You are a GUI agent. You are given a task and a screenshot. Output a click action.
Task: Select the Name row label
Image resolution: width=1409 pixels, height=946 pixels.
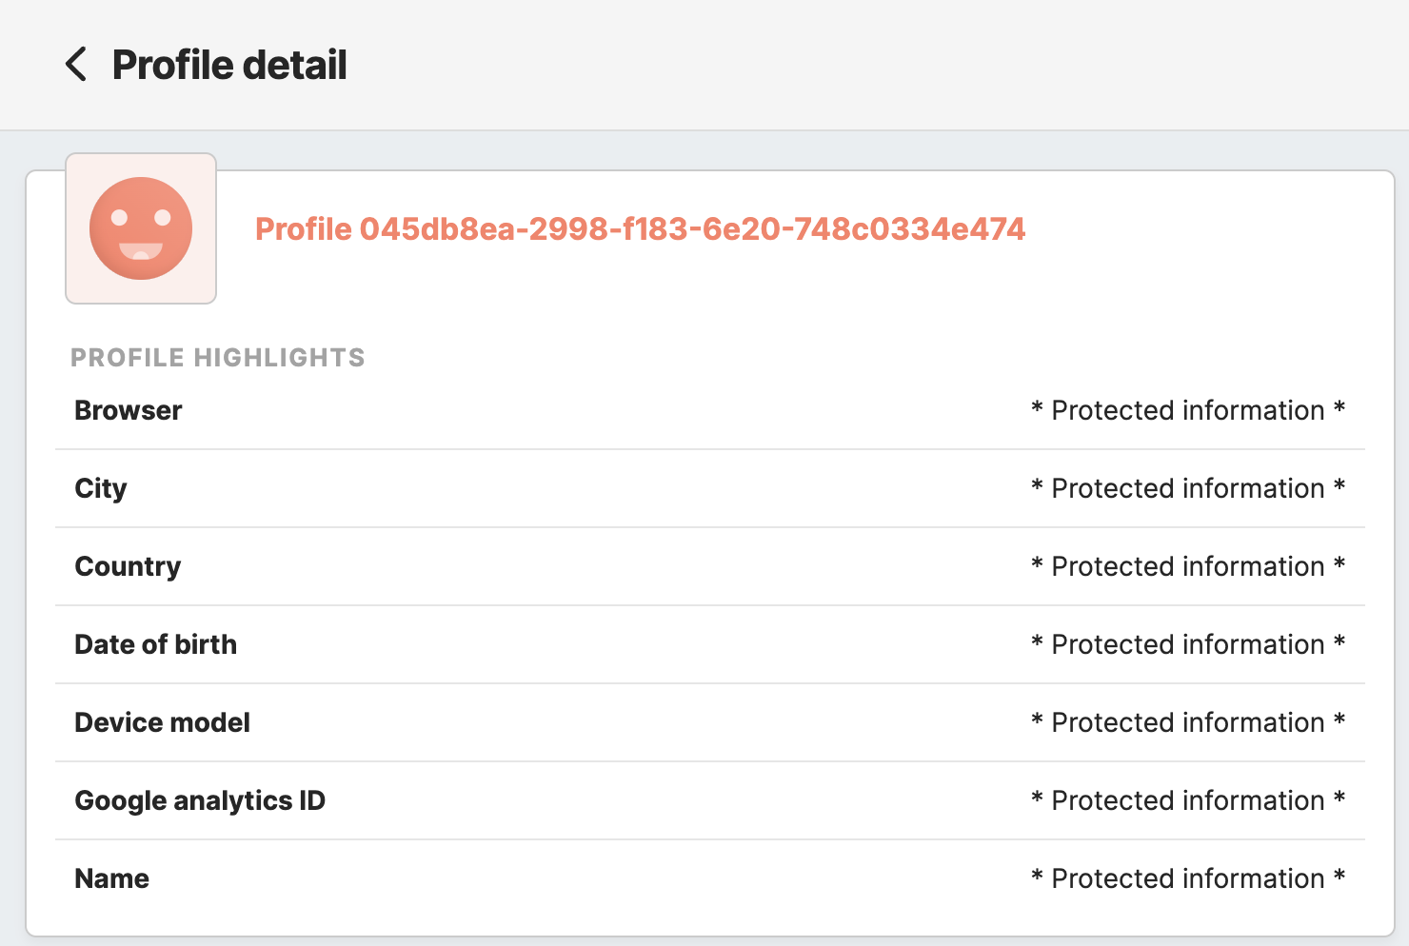[x=112, y=878]
